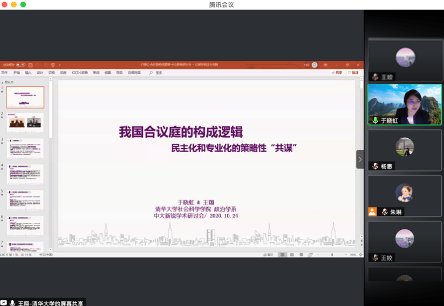Open the 文件 (File) menu

pos(4,72)
